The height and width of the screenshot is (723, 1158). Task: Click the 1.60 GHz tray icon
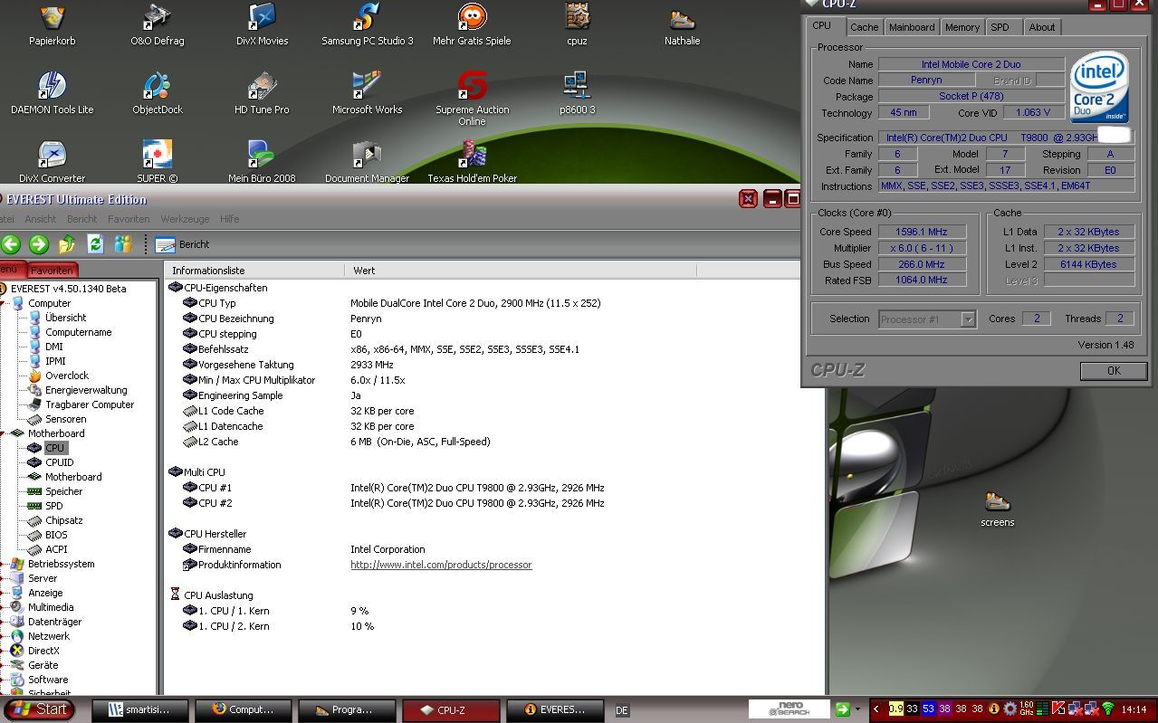pos(1026,709)
